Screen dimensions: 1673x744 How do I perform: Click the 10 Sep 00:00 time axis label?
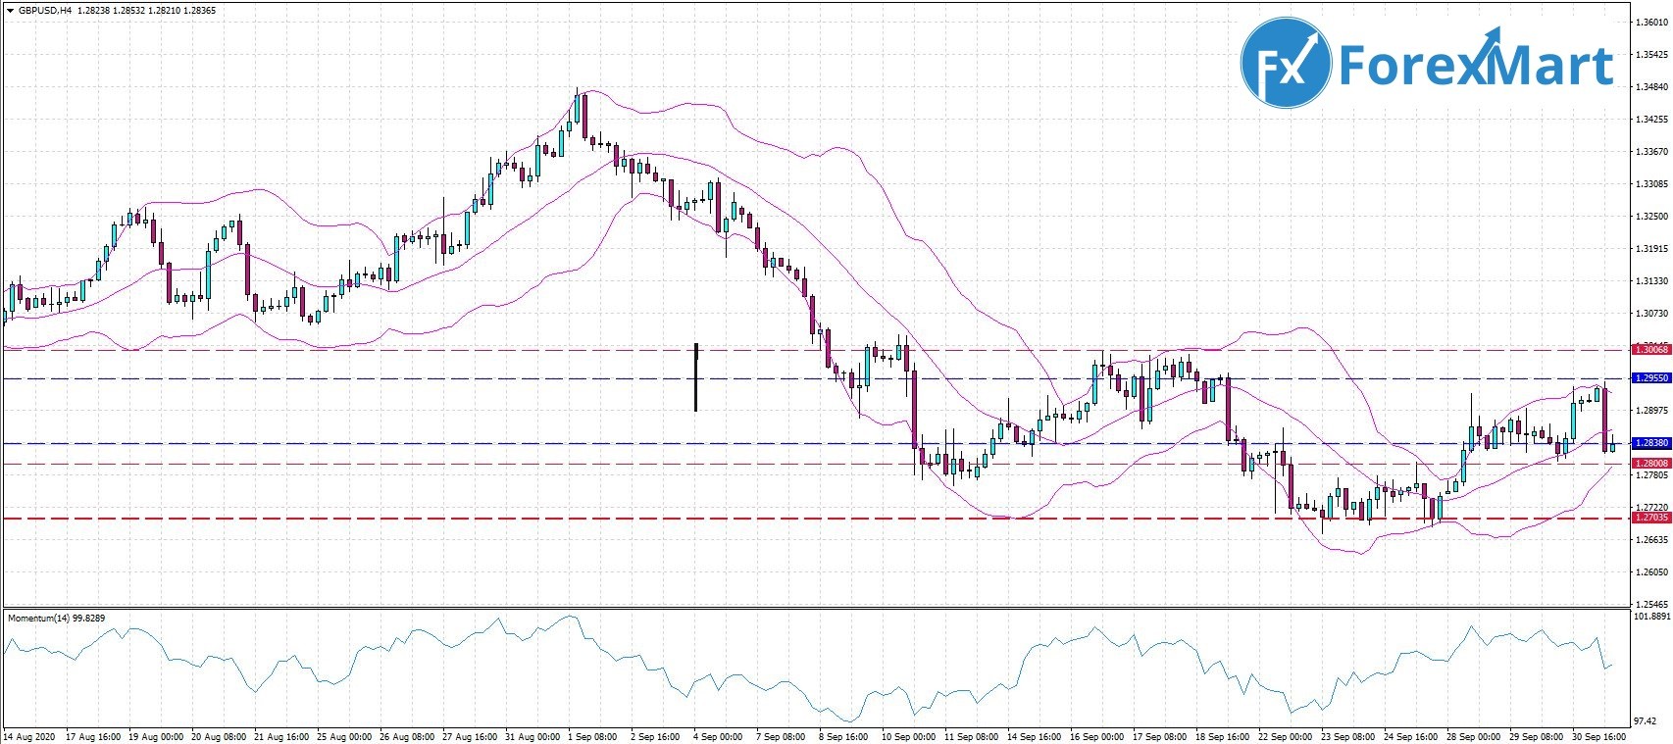coord(908,735)
